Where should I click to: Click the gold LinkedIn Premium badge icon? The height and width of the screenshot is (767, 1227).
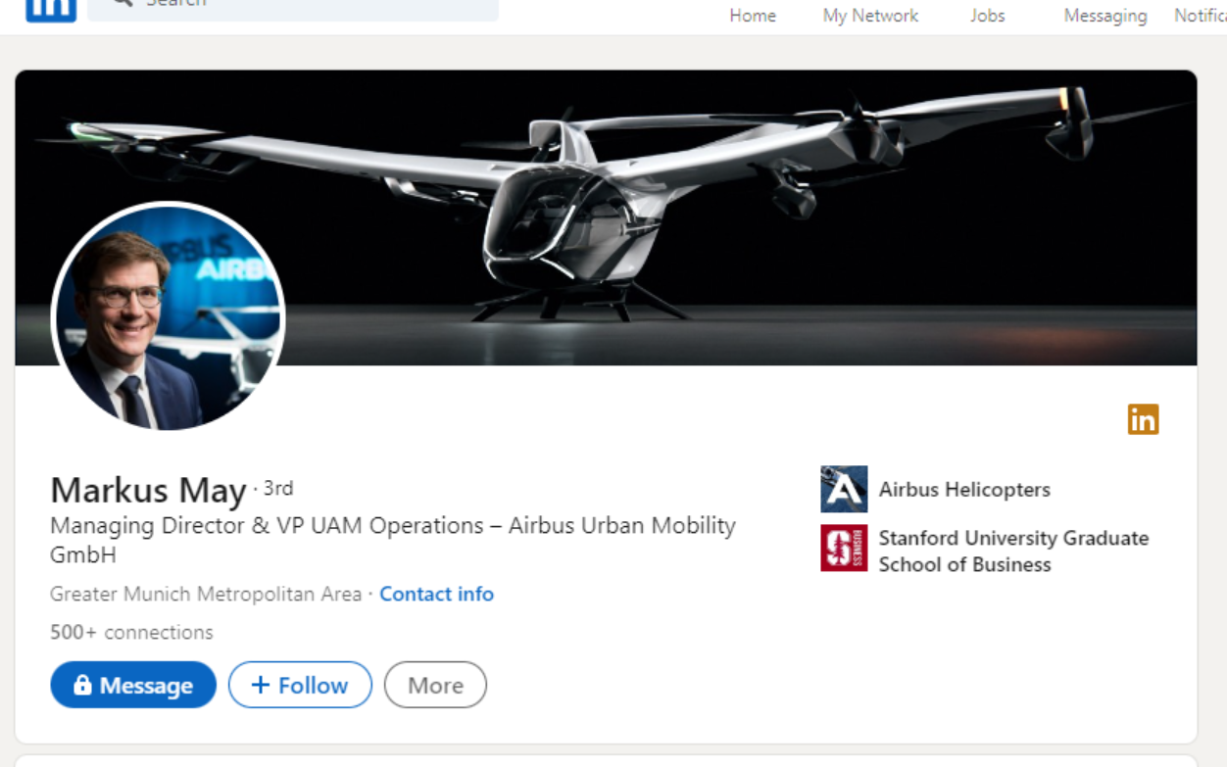[1143, 419]
